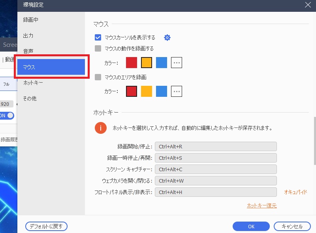Open more colors for mouse click
Image resolution: width=316 pixels, height=233 pixels.
(177, 63)
